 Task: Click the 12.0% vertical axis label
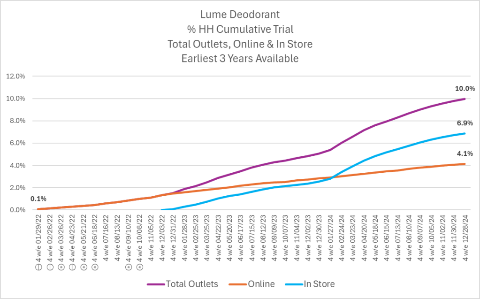click(15, 77)
